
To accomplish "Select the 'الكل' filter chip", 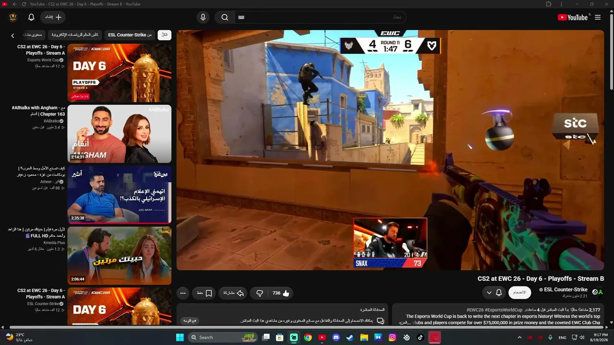I will pyautogui.click(x=165, y=35).
